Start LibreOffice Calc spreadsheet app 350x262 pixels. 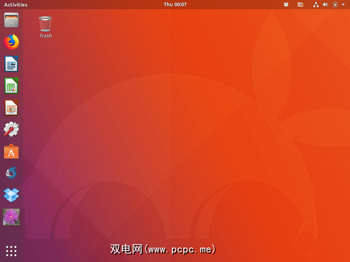point(11,86)
